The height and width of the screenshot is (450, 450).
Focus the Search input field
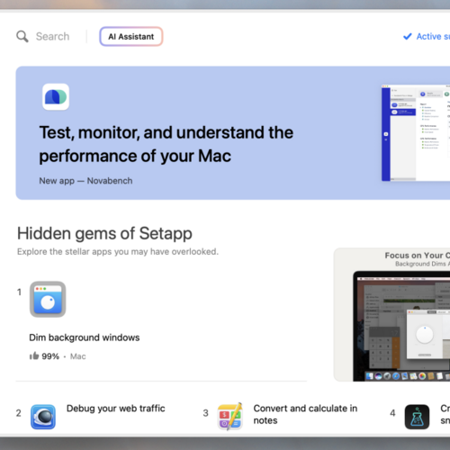pos(52,37)
